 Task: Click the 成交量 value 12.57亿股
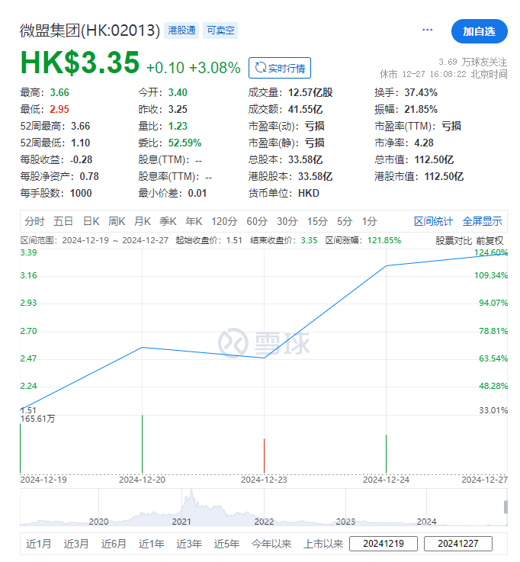coord(310,92)
